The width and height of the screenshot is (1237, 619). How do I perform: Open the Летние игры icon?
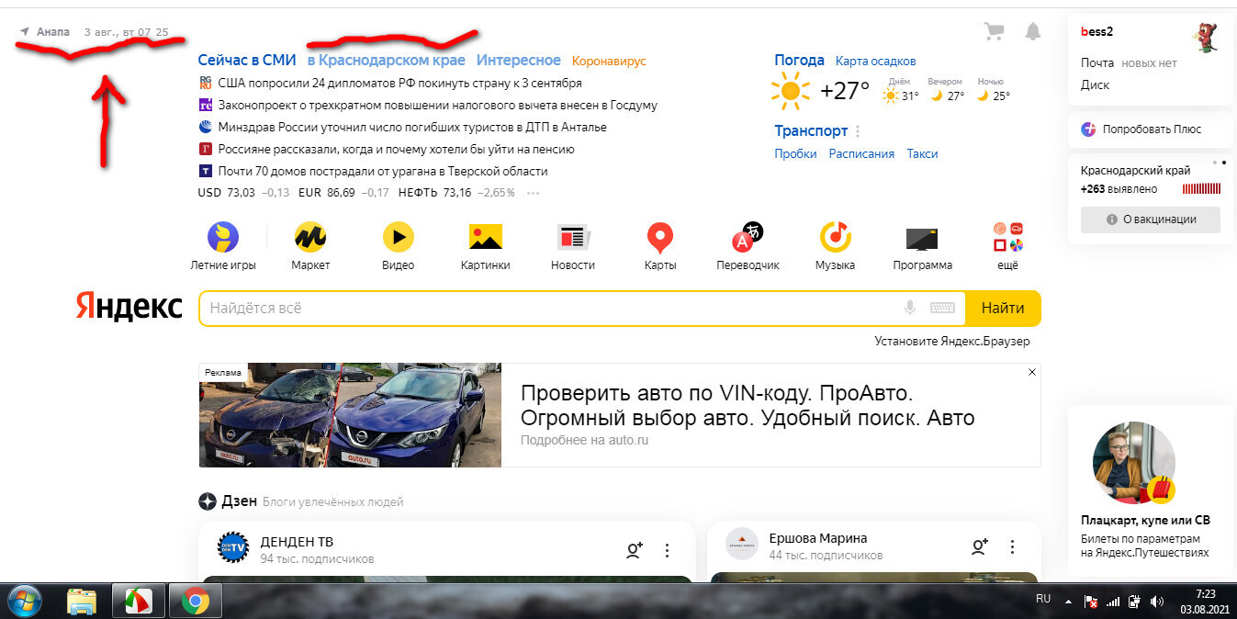click(223, 238)
